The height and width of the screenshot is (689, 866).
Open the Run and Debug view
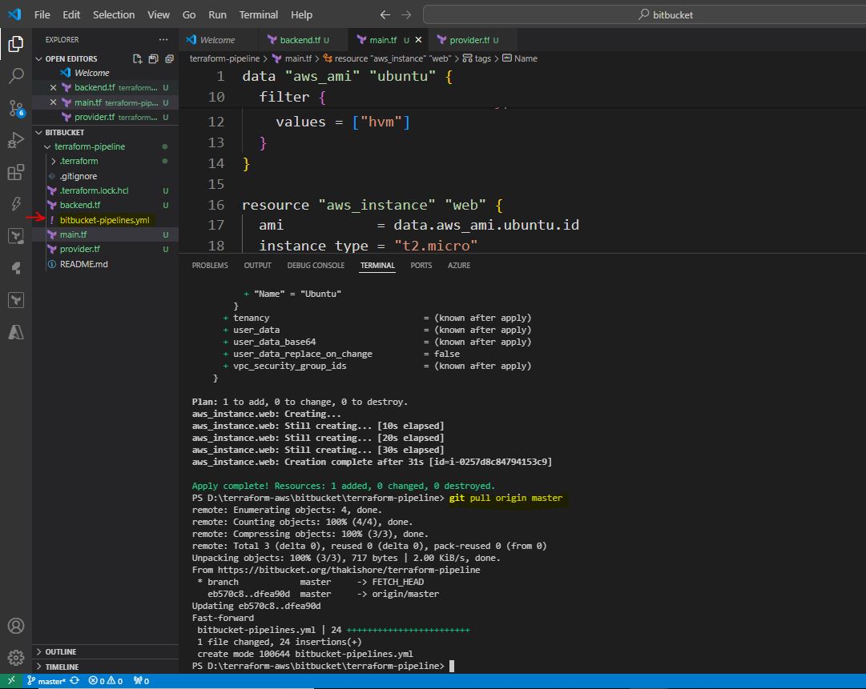(x=15, y=140)
